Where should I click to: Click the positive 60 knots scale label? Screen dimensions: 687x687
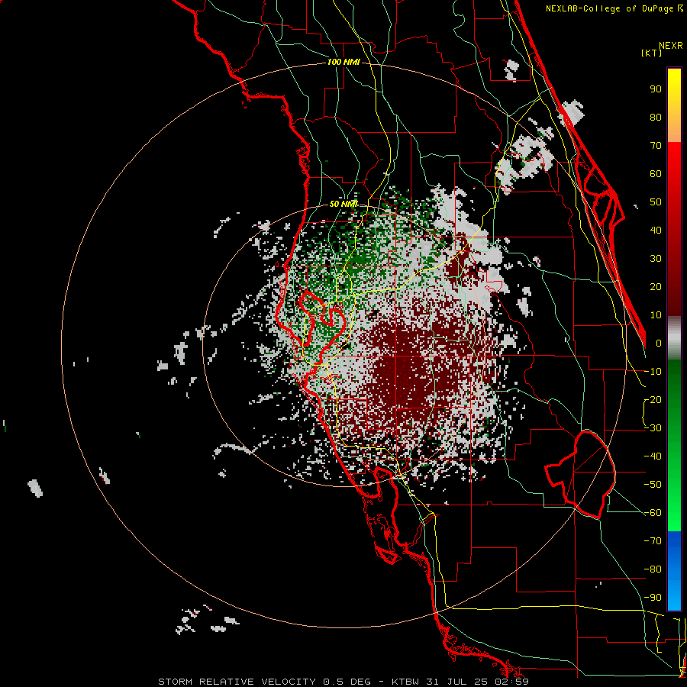pos(656,173)
